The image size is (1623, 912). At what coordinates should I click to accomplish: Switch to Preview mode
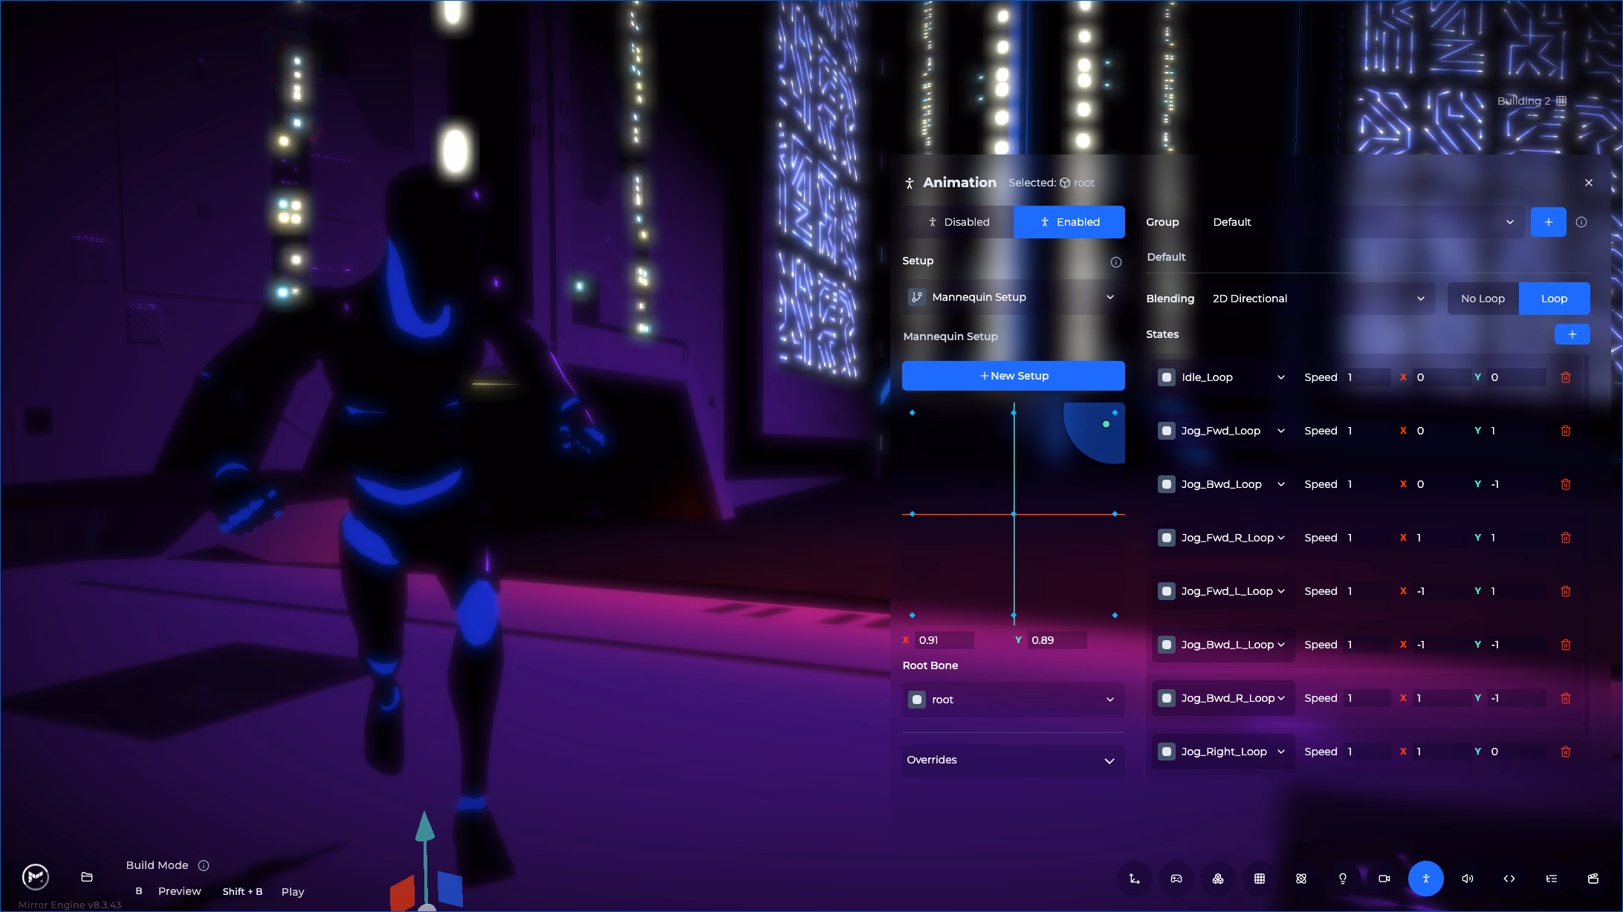[179, 891]
